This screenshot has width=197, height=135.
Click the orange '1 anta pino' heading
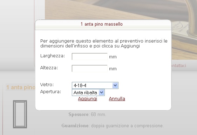21,87
